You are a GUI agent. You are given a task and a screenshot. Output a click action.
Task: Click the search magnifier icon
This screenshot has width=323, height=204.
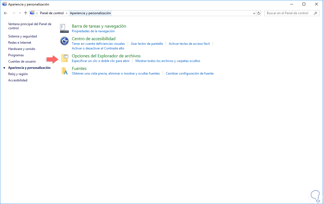[315, 13]
